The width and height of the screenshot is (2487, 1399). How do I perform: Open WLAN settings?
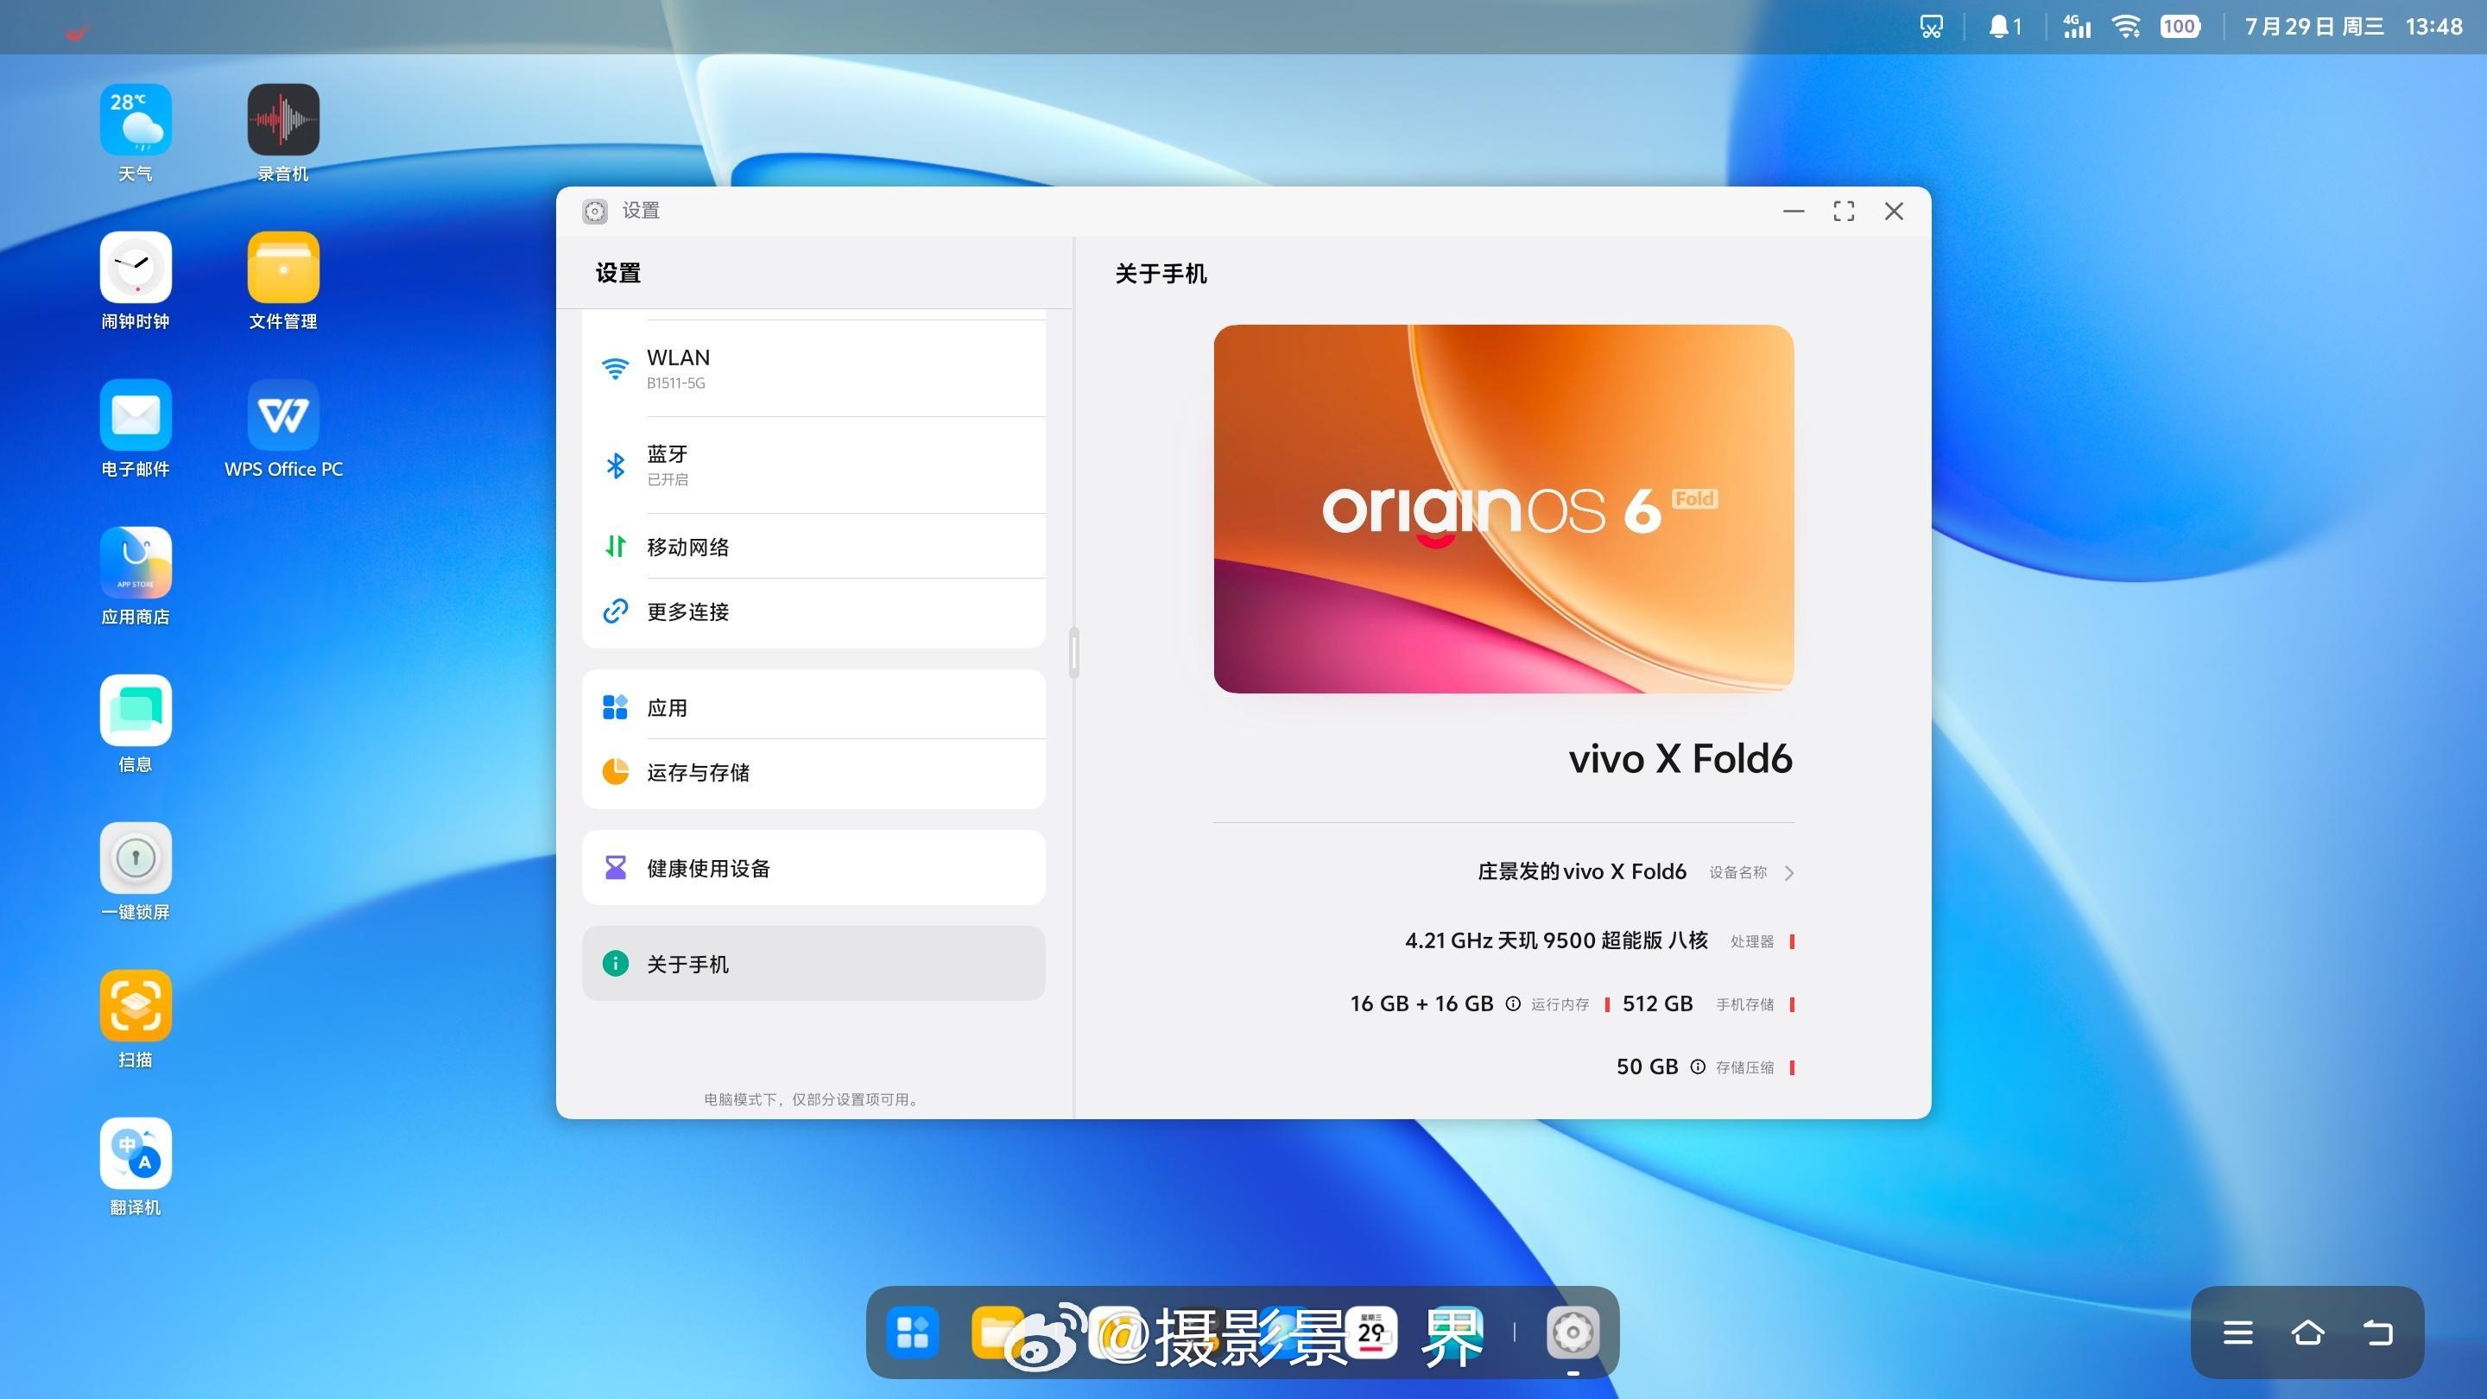[813, 369]
